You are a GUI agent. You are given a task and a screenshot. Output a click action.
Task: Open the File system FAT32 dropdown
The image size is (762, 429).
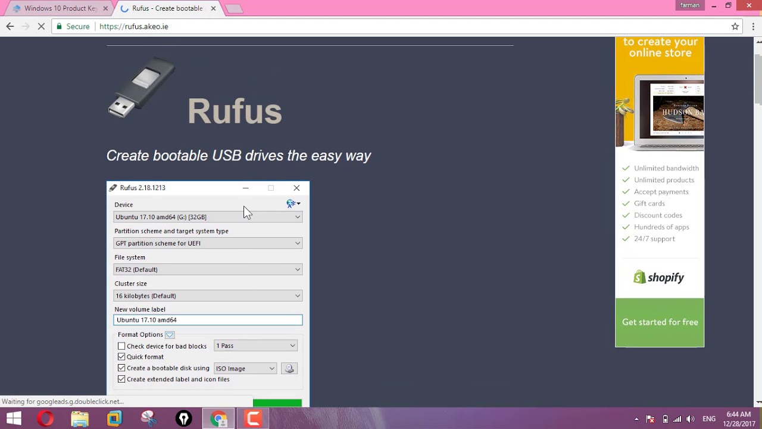pos(208,269)
